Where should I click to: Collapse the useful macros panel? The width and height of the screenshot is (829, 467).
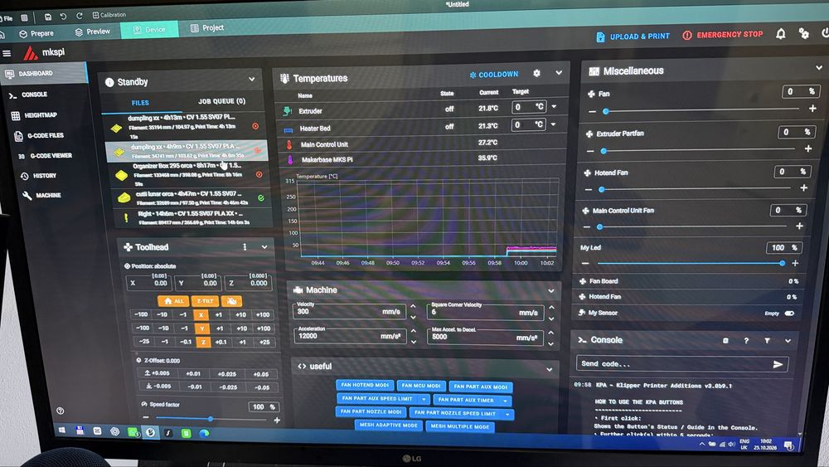coord(550,368)
